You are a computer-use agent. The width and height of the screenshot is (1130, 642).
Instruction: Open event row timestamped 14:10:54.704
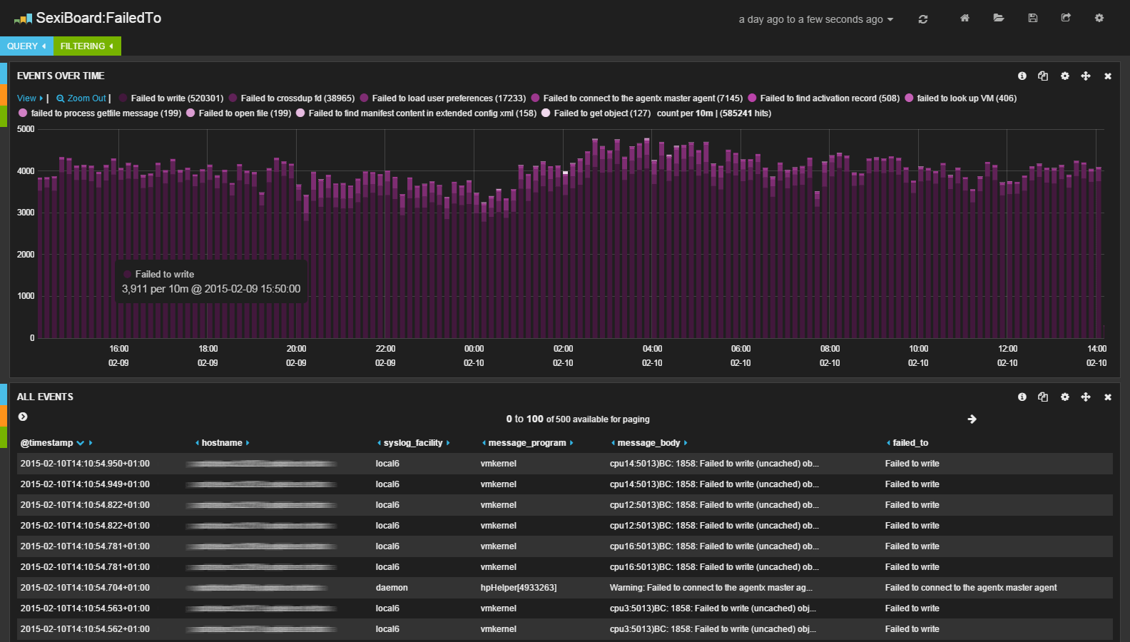pos(564,588)
